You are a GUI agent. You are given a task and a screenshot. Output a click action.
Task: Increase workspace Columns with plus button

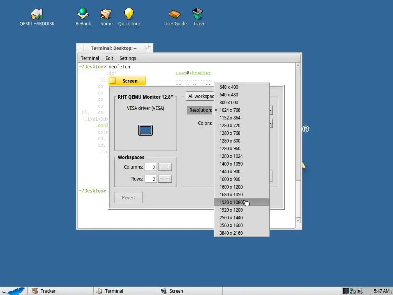(168, 167)
